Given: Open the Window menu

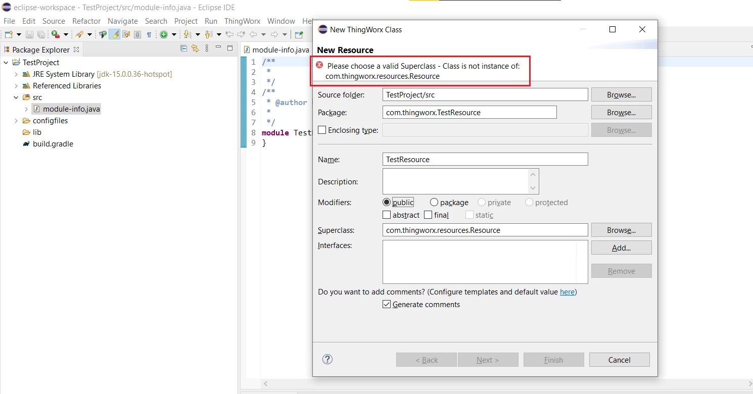Looking at the screenshot, I should click(x=281, y=21).
